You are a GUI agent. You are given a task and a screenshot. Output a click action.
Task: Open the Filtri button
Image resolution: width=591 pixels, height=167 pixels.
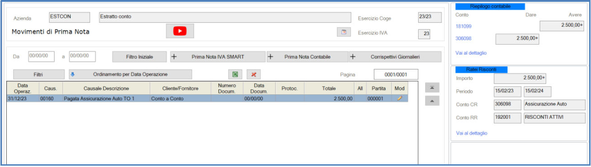tap(39, 74)
